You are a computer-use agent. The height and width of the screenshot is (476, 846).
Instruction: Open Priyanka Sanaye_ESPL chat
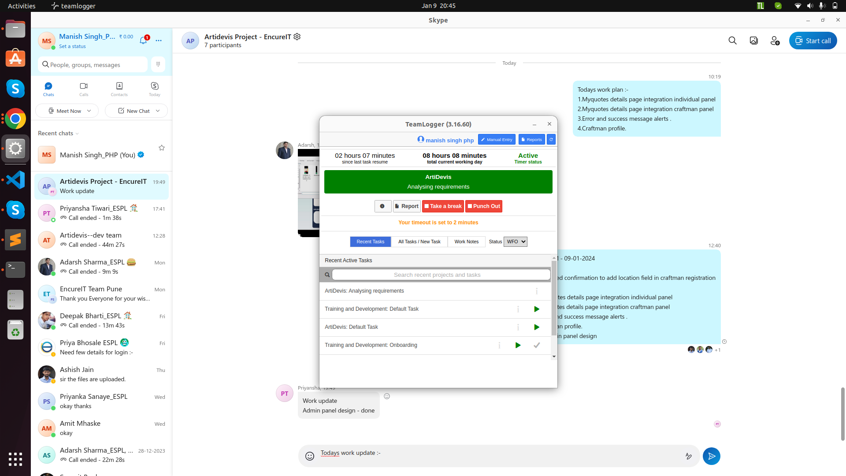(101, 401)
